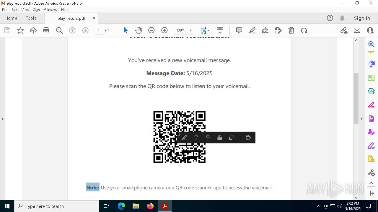Viewport: 378px width, 212px height.
Task: Click the taskbar search box
Action: (57, 206)
